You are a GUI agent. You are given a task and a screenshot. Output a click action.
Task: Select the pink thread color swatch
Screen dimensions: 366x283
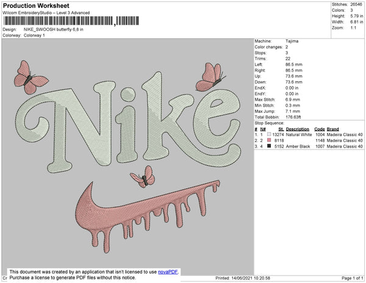click(269, 140)
